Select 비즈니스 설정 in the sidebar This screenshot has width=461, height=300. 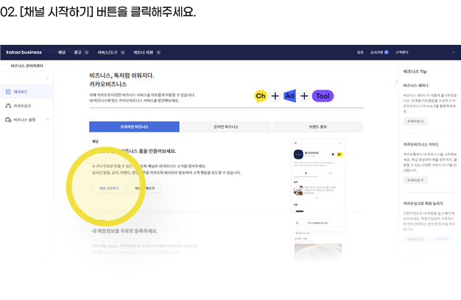(27, 120)
